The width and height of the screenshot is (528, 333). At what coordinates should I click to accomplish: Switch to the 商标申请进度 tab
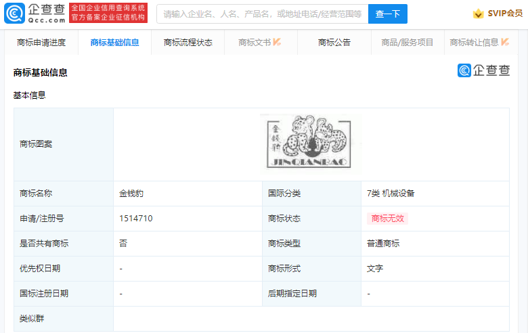pyautogui.click(x=41, y=43)
